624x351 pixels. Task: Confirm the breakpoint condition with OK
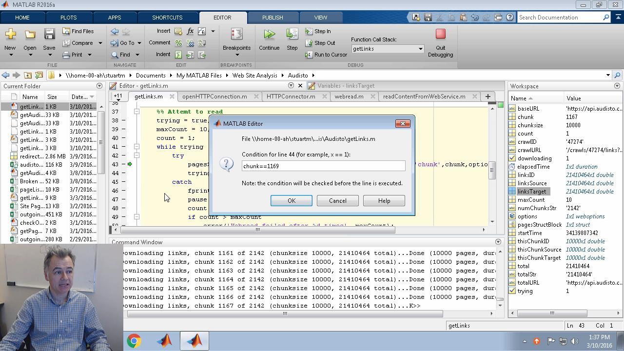tap(291, 201)
